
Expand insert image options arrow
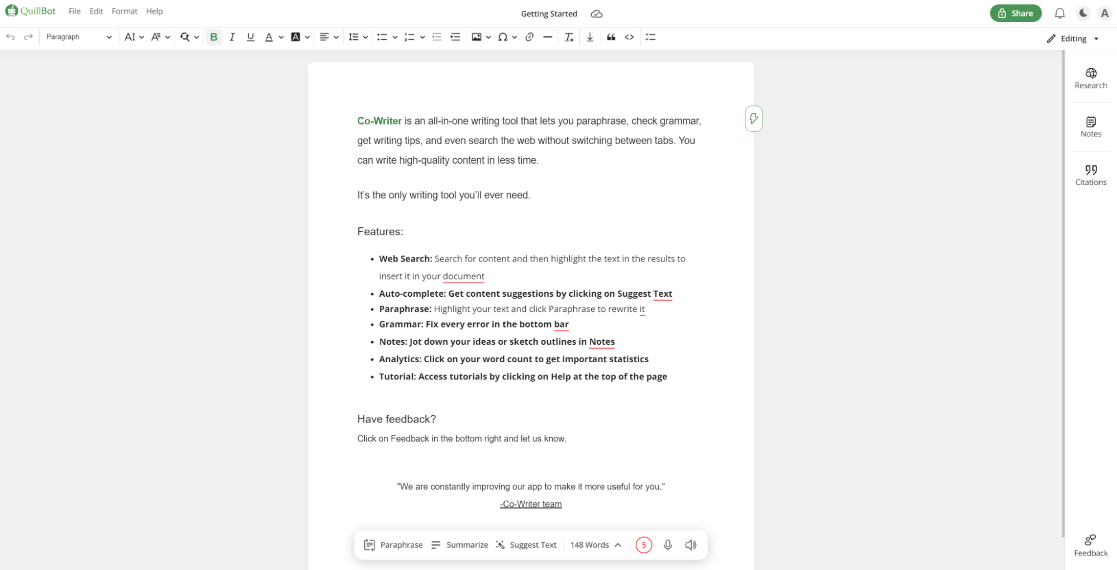pos(488,37)
